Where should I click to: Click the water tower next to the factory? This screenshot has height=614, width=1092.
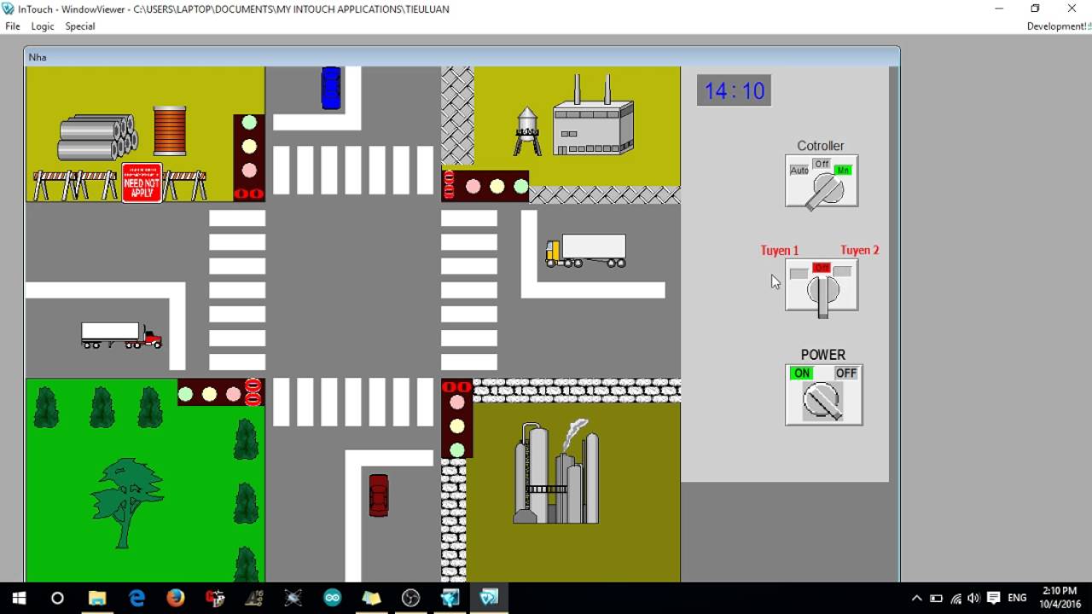[527, 130]
